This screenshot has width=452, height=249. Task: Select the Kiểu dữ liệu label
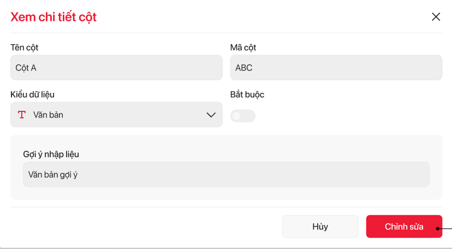[32, 94]
